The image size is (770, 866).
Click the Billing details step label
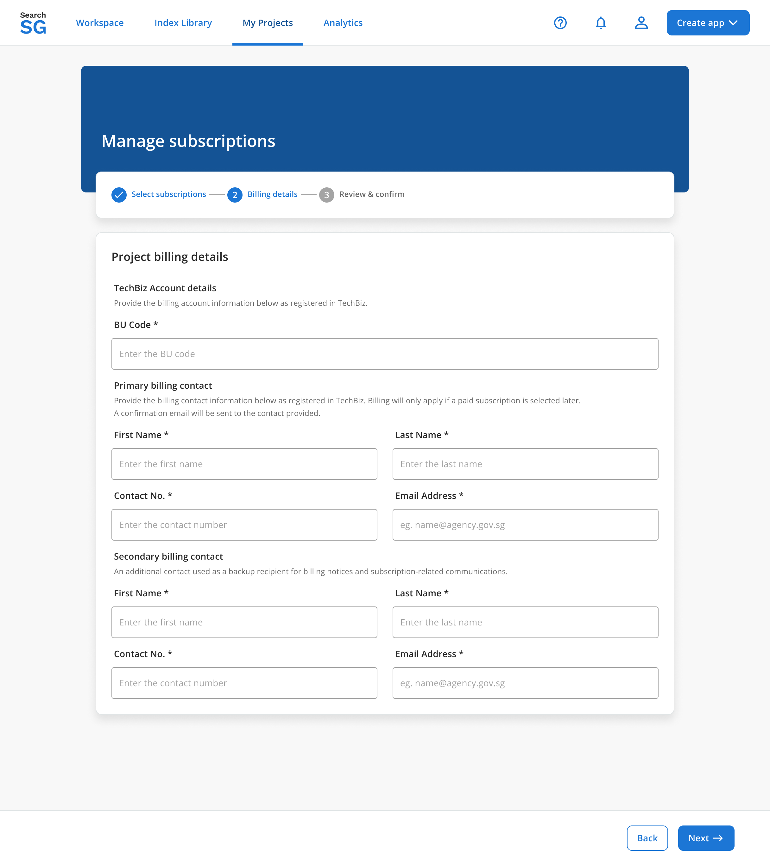tap(273, 194)
